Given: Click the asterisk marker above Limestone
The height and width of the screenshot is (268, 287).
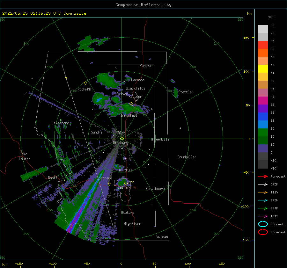Looking at the screenshot, I should (x=61, y=120).
